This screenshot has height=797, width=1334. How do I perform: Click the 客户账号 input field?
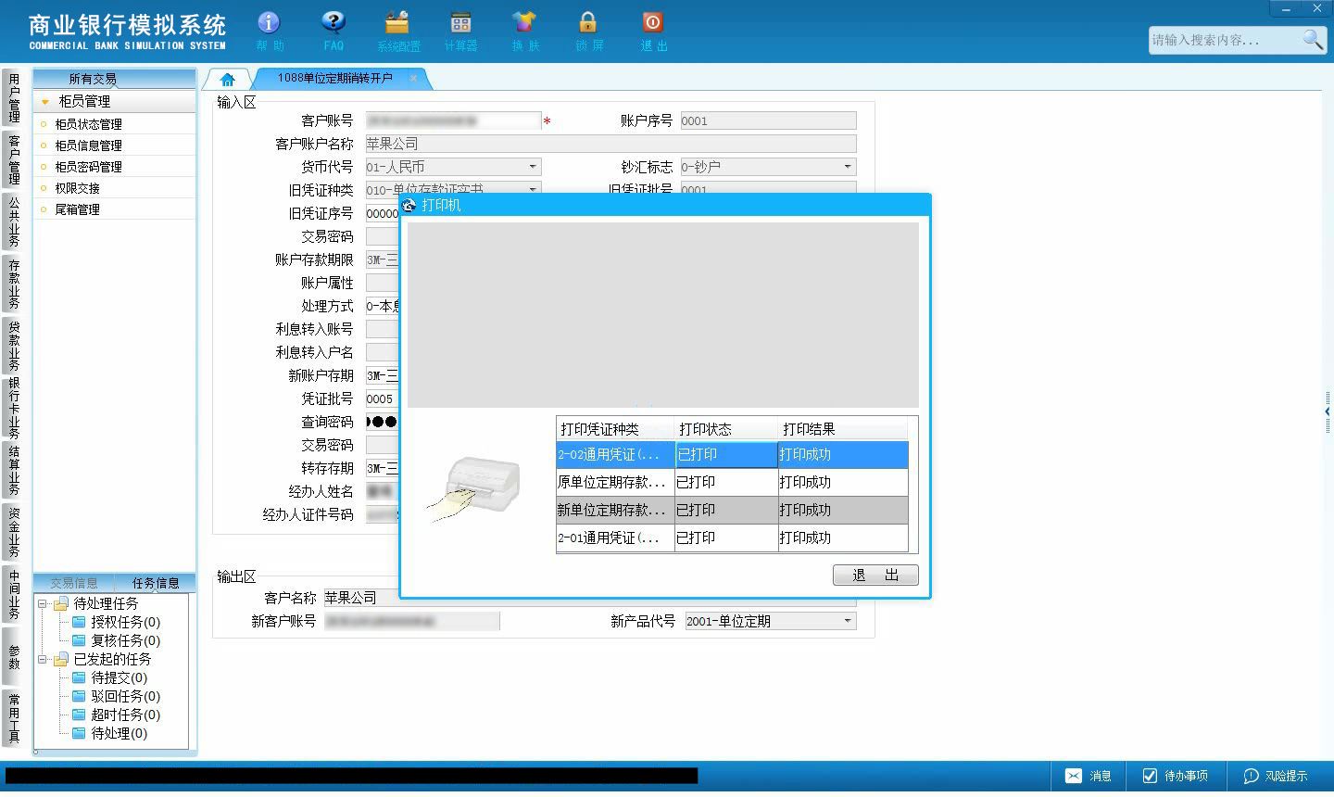click(x=453, y=120)
